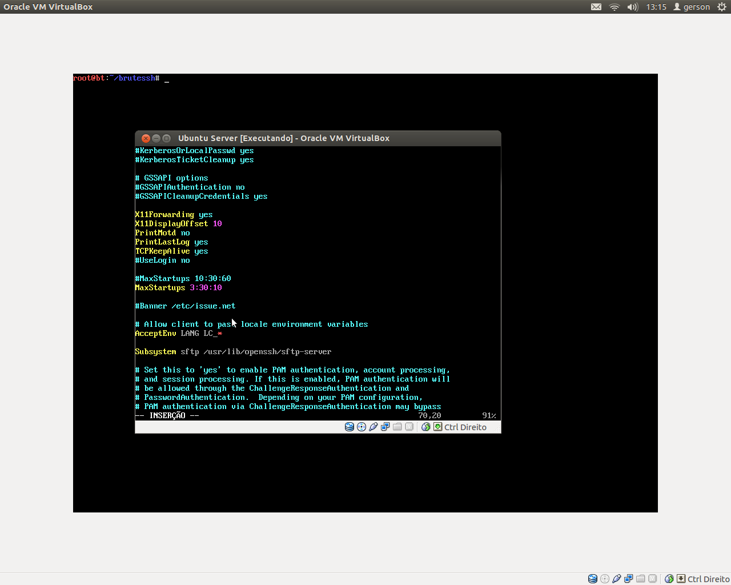The height and width of the screenshot is (585, 731).
Task: Click shared folders indicator in Ubuntu Server window
Action: [397, 427]
